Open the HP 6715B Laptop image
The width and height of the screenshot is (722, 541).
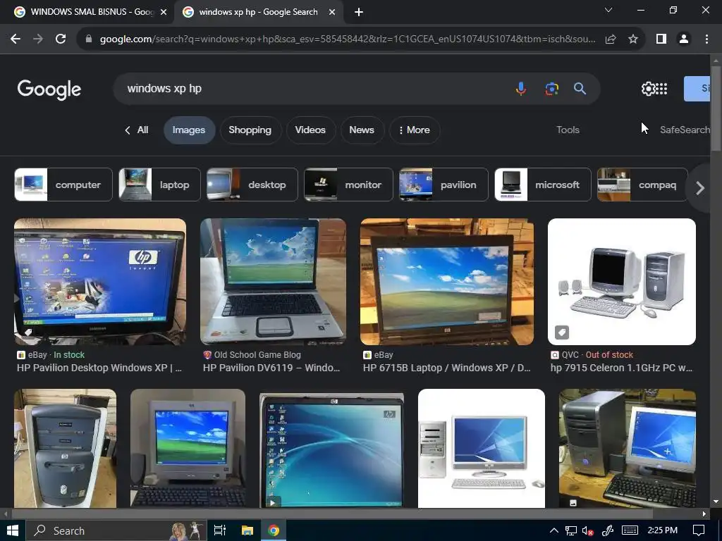pos(446,282)
